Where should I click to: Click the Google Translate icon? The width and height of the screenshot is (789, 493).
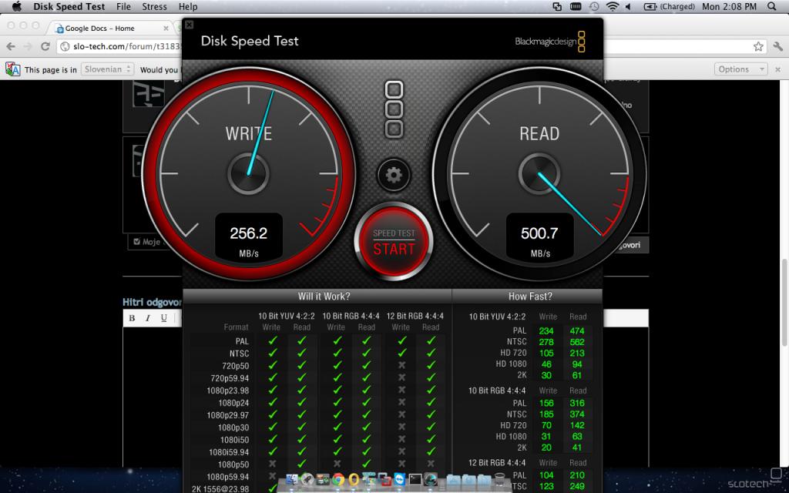coord(12,69)
